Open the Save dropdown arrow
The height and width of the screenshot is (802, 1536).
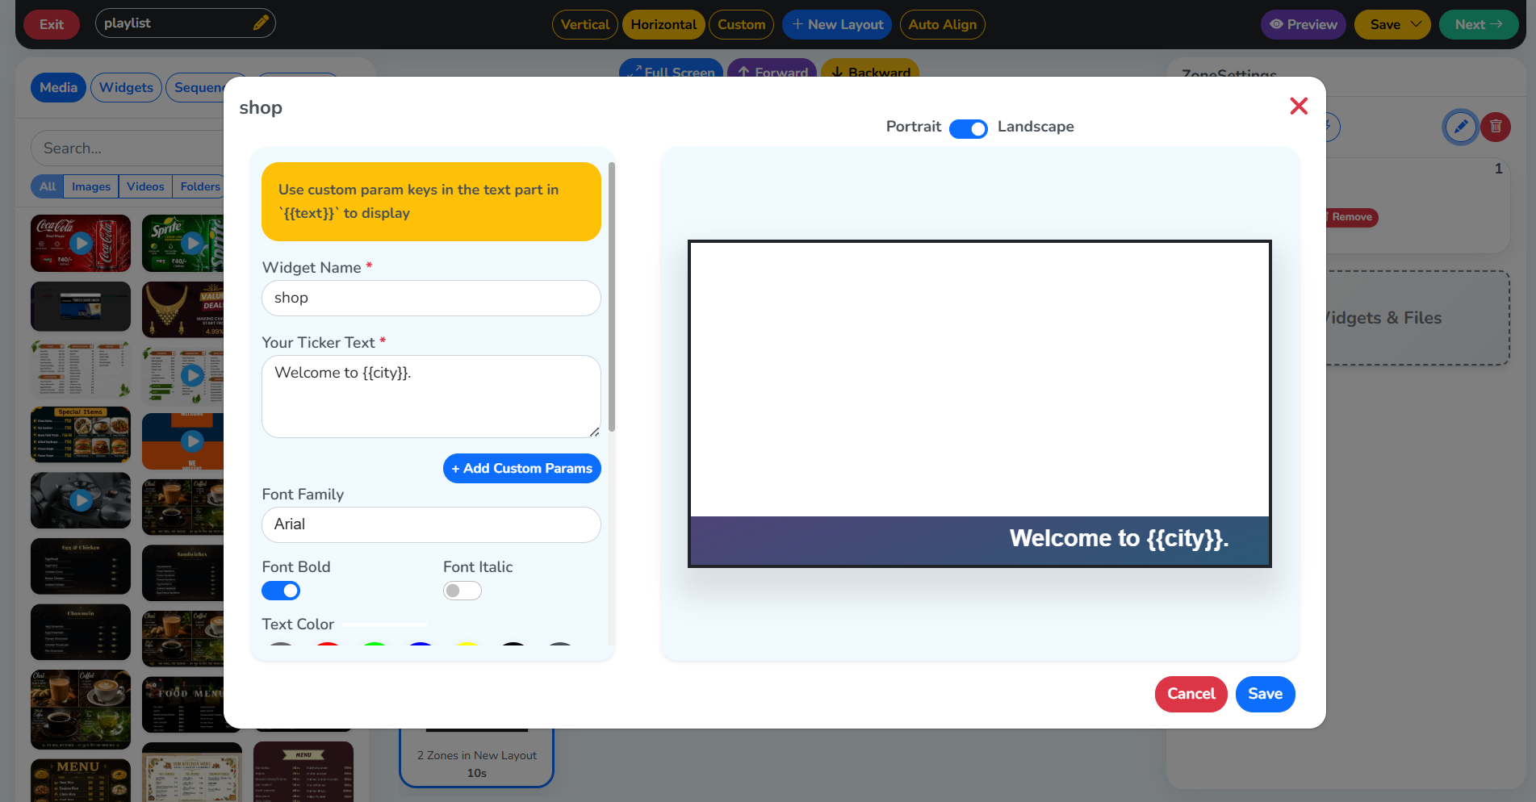pos(1416,24)
